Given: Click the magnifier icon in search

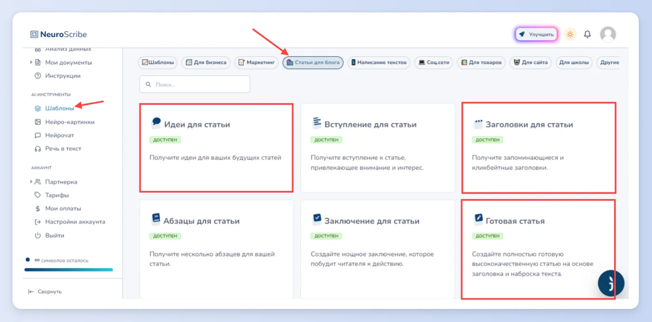Looking at the screenshot, I should [149, 85].
